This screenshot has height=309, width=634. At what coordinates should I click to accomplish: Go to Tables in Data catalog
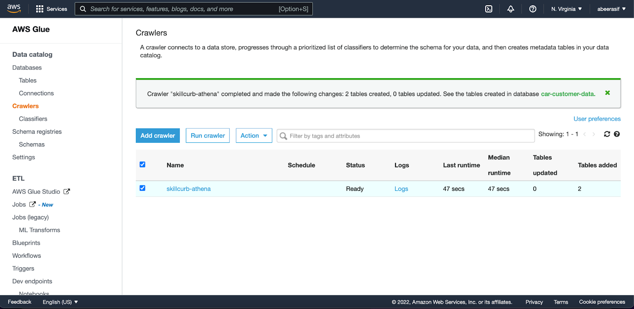pos(28,81)
